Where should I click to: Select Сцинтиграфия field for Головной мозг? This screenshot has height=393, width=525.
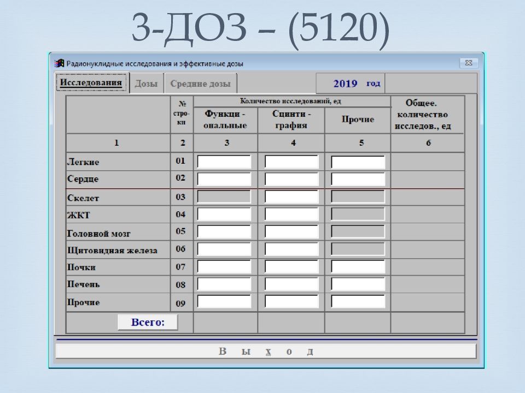[x=291, y=232]
